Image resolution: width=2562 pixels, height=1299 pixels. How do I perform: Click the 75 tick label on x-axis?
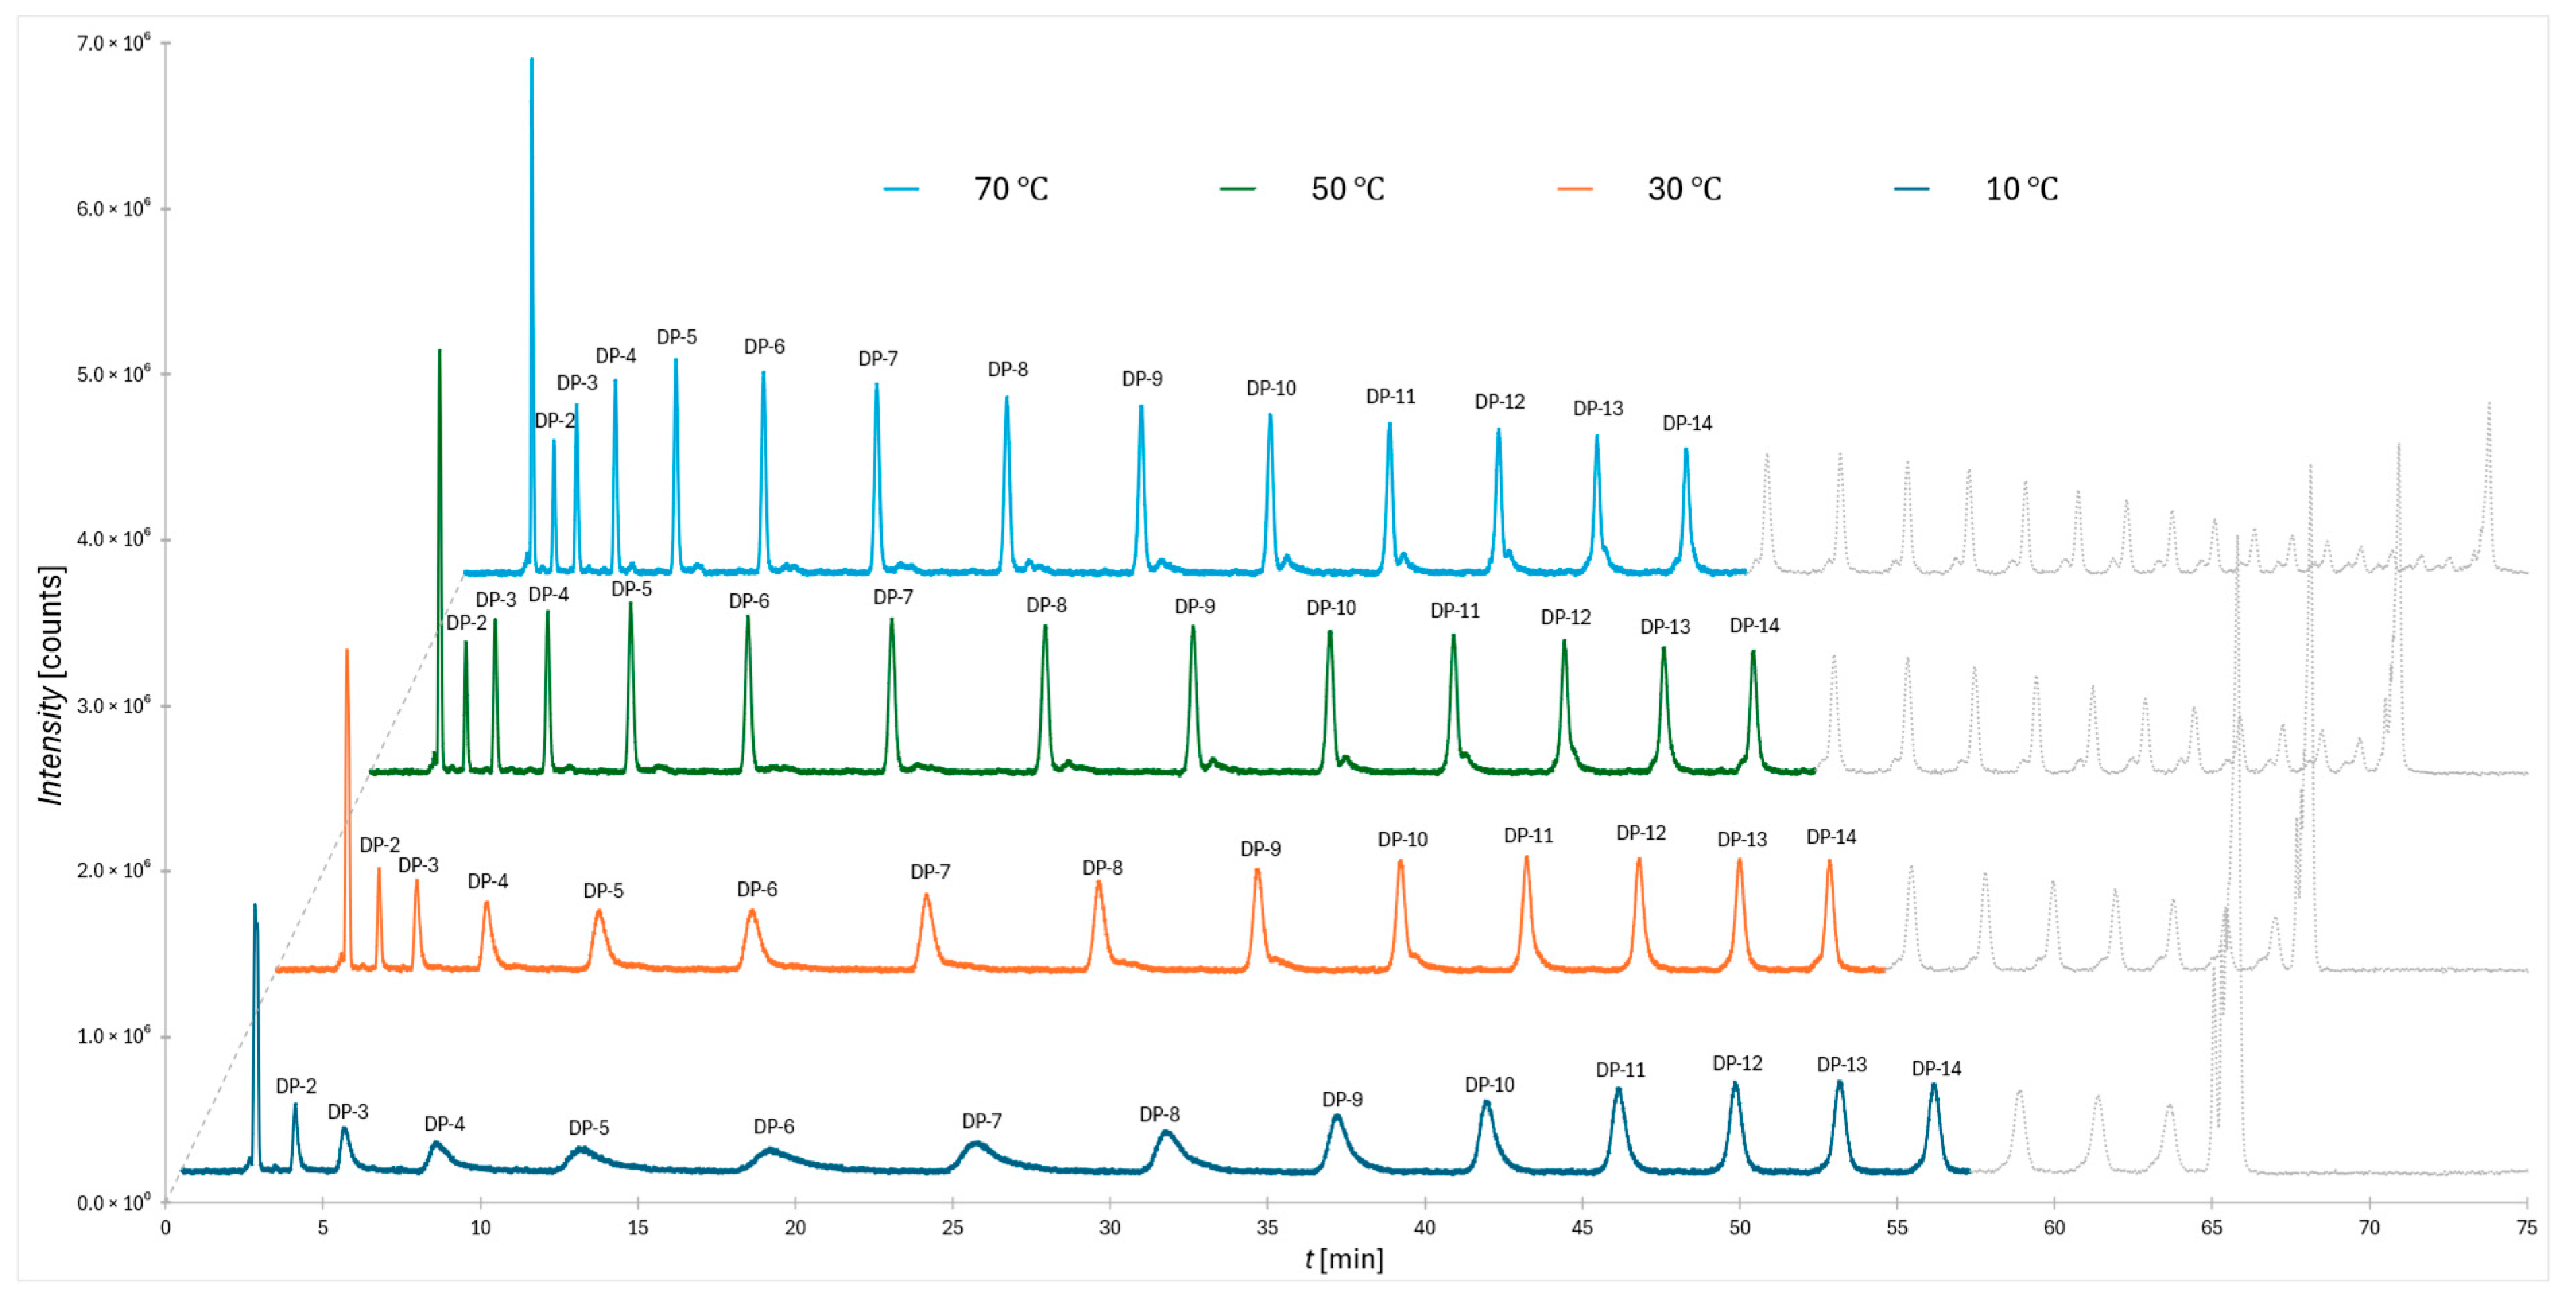click(x=2526, y=1228)
